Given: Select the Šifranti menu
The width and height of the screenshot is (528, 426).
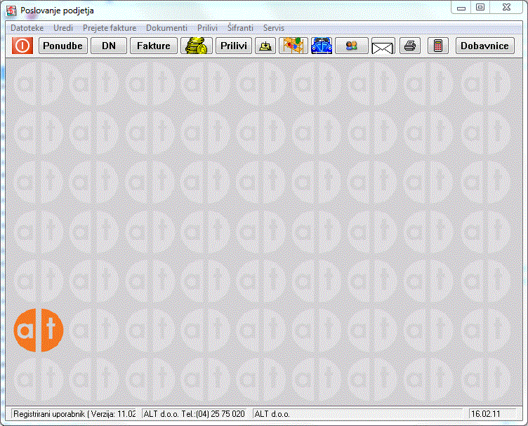Looking at the screenshot, I should [240, 28].
